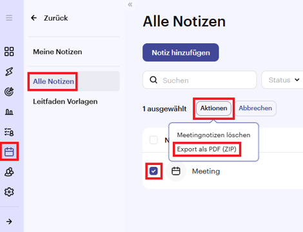Image resolution: width=303 pixels, height=232 pixels.
Task: Tick the select-all header checkbox
Action: tap(153, 140)
